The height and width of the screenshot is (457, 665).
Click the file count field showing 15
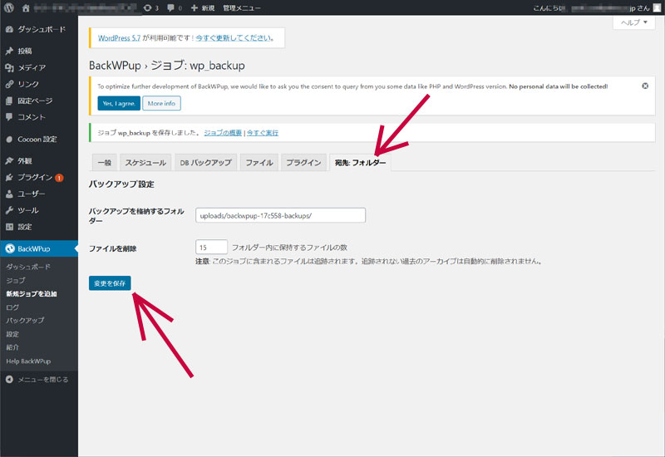(x=211, y=247)
